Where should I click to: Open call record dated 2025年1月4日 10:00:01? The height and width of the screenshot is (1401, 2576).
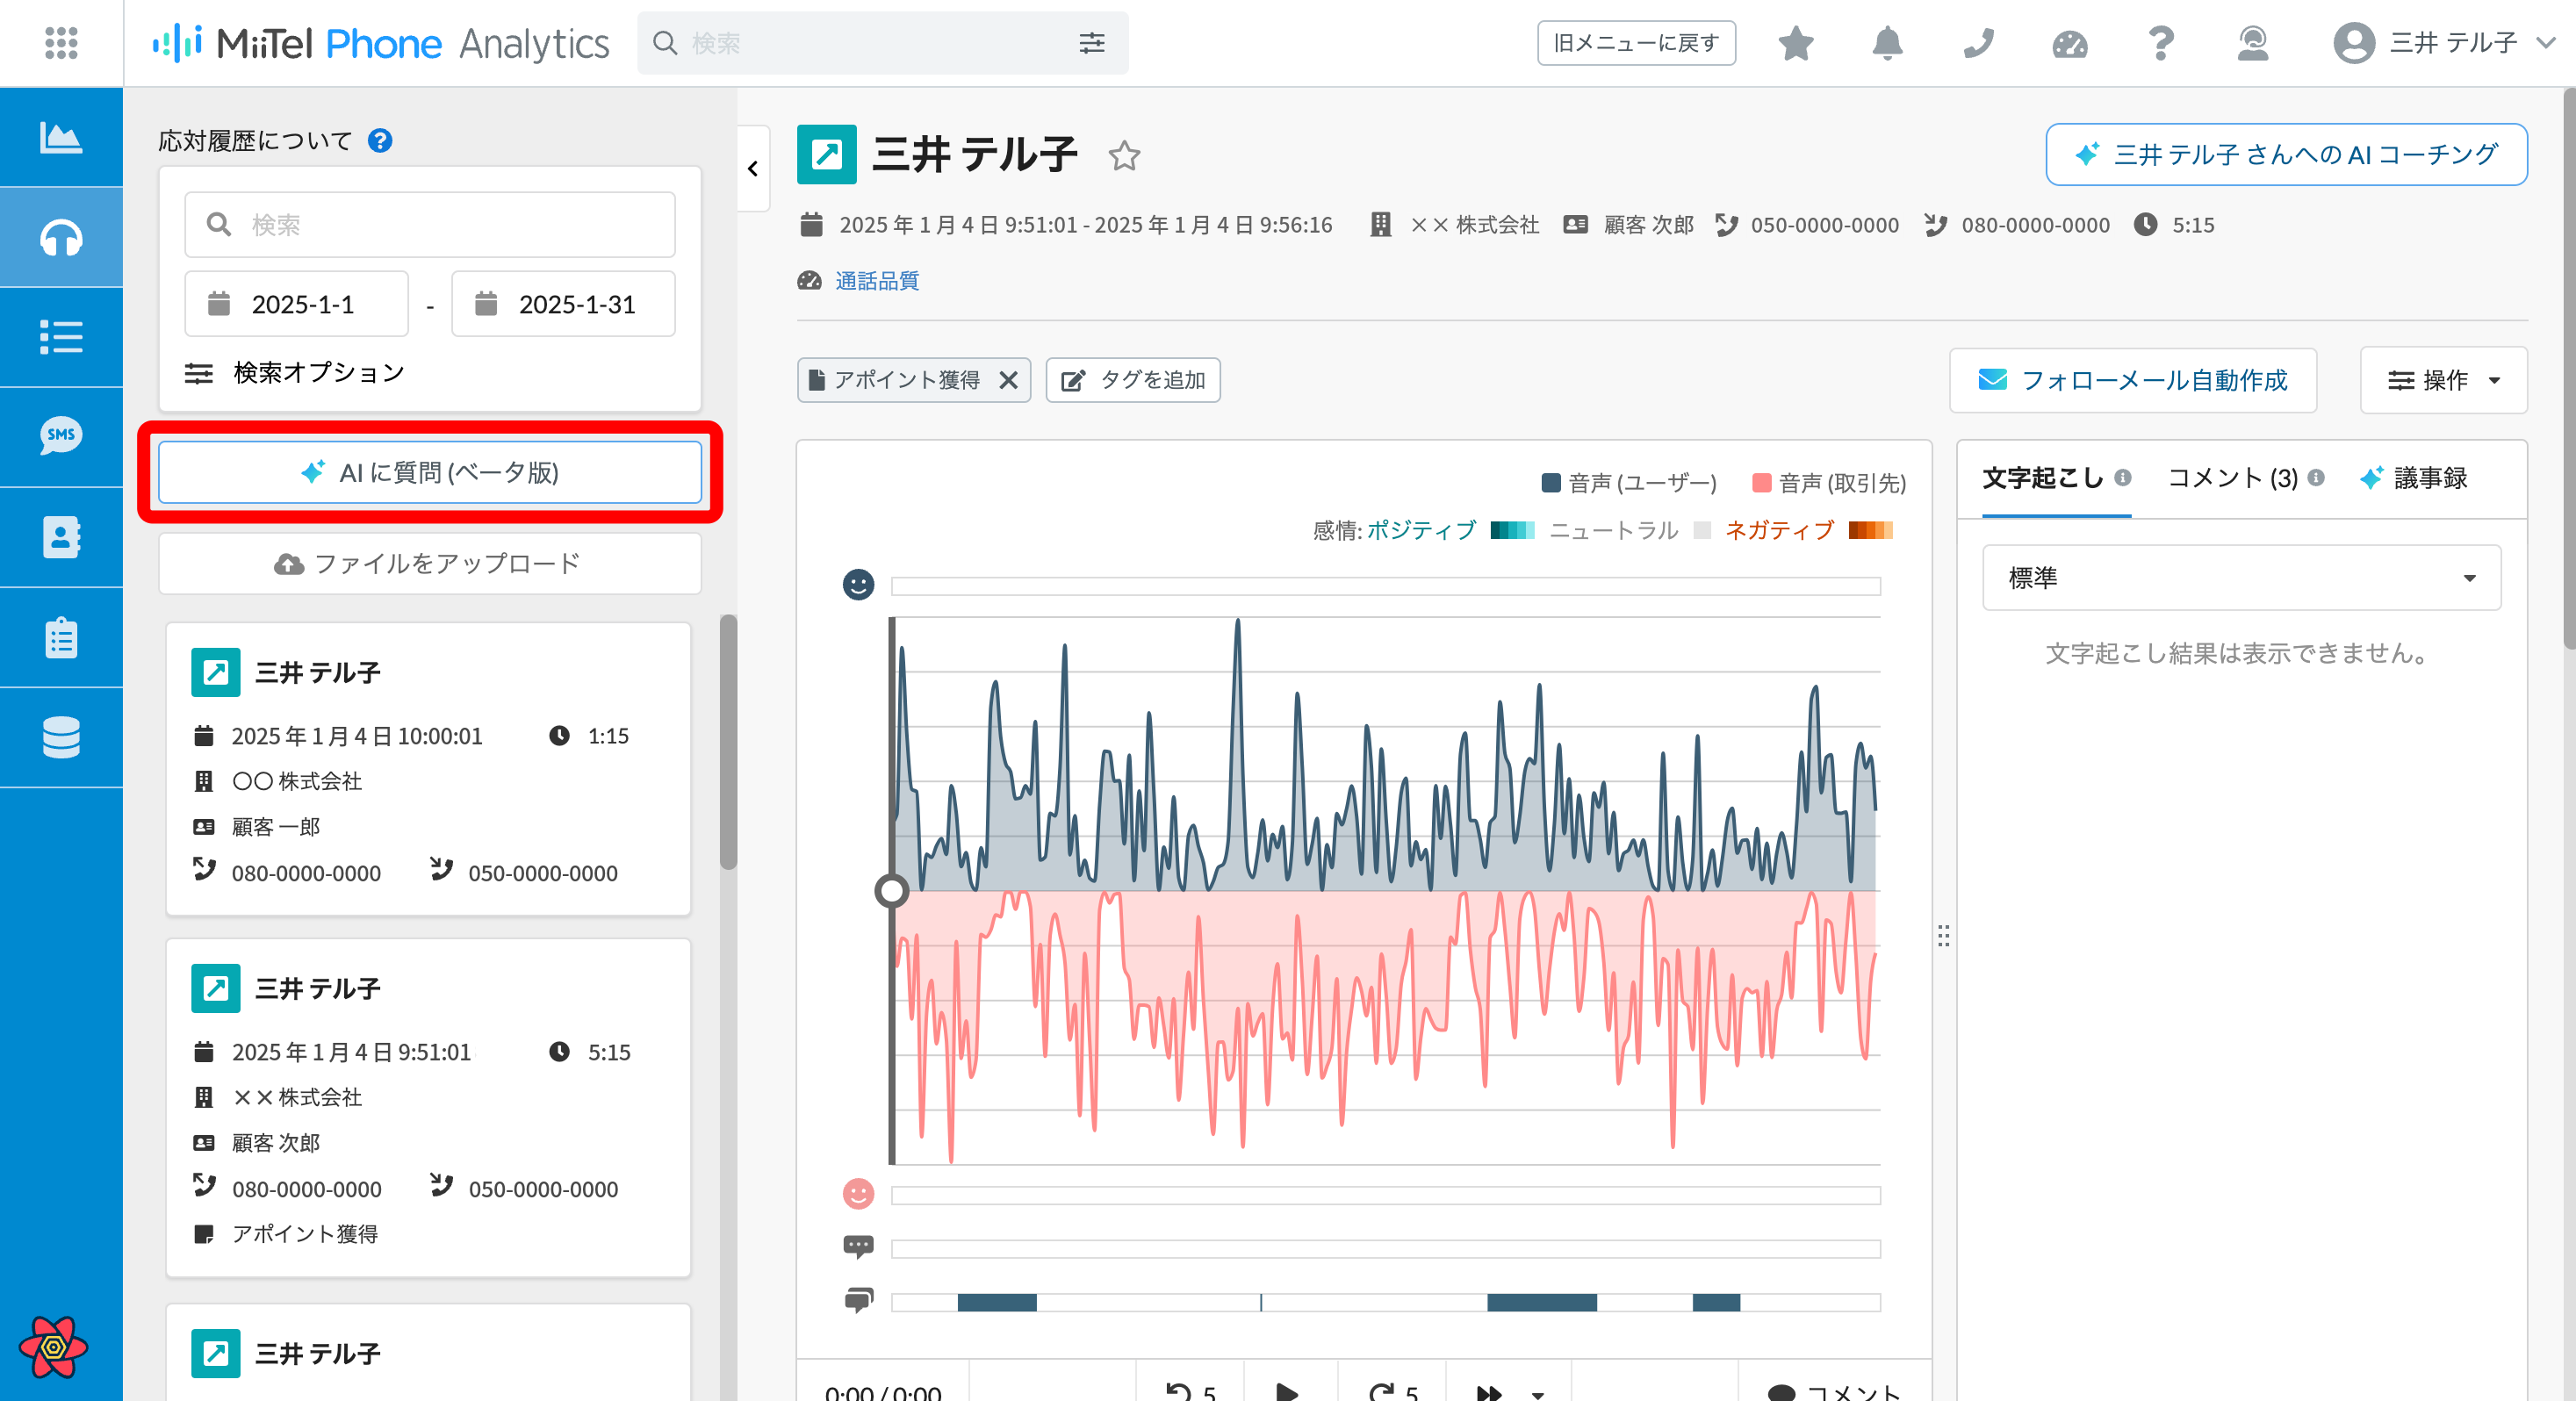tap(428, 768)
